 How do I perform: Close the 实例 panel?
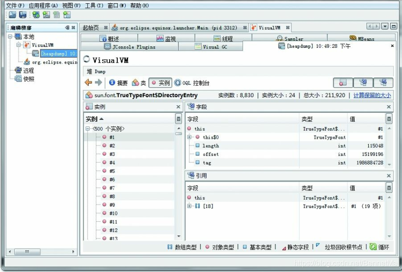pyautogui.click(x=178, y=107)
